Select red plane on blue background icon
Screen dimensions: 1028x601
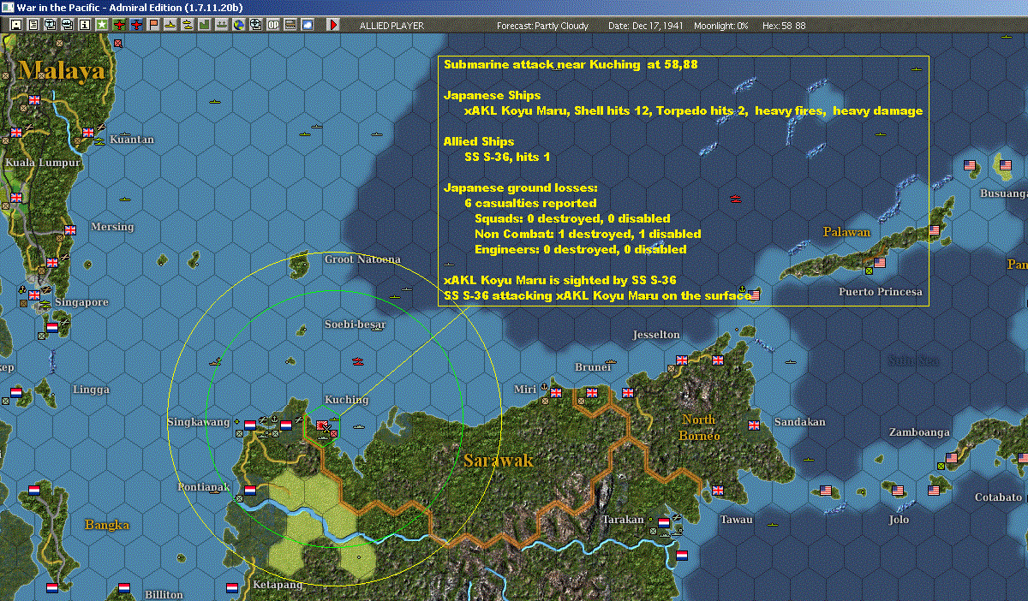pos(136,25)
